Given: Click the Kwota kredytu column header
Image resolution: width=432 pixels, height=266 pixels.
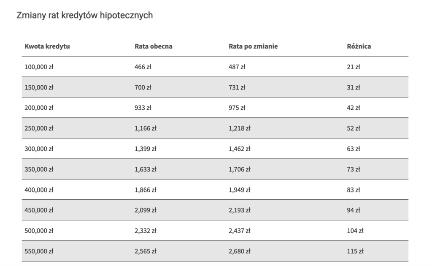Looking at the screenshot, I should point(47,46).
